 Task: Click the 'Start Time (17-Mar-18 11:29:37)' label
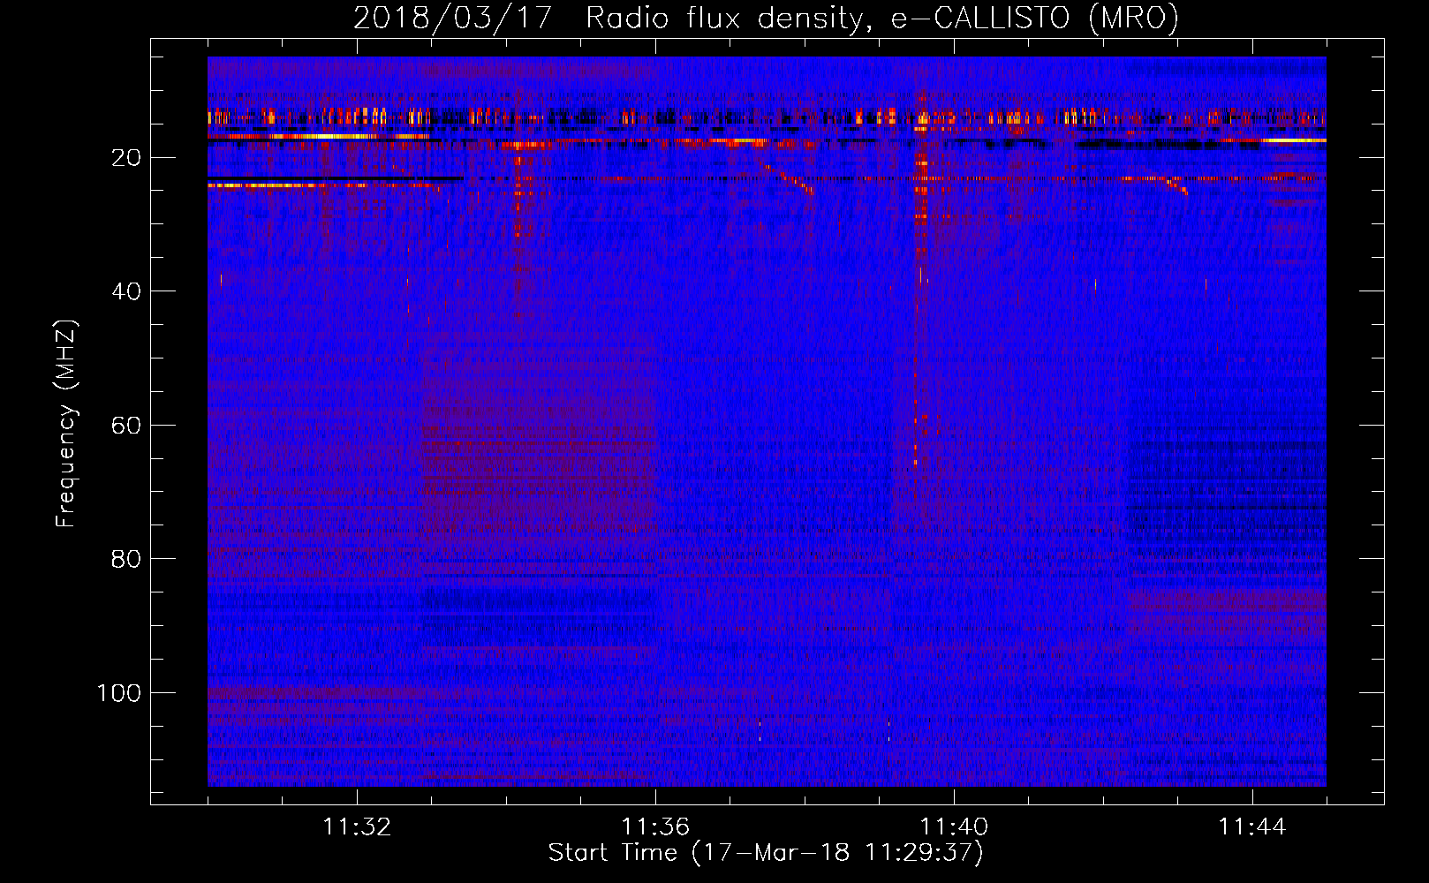pos(766,853)
